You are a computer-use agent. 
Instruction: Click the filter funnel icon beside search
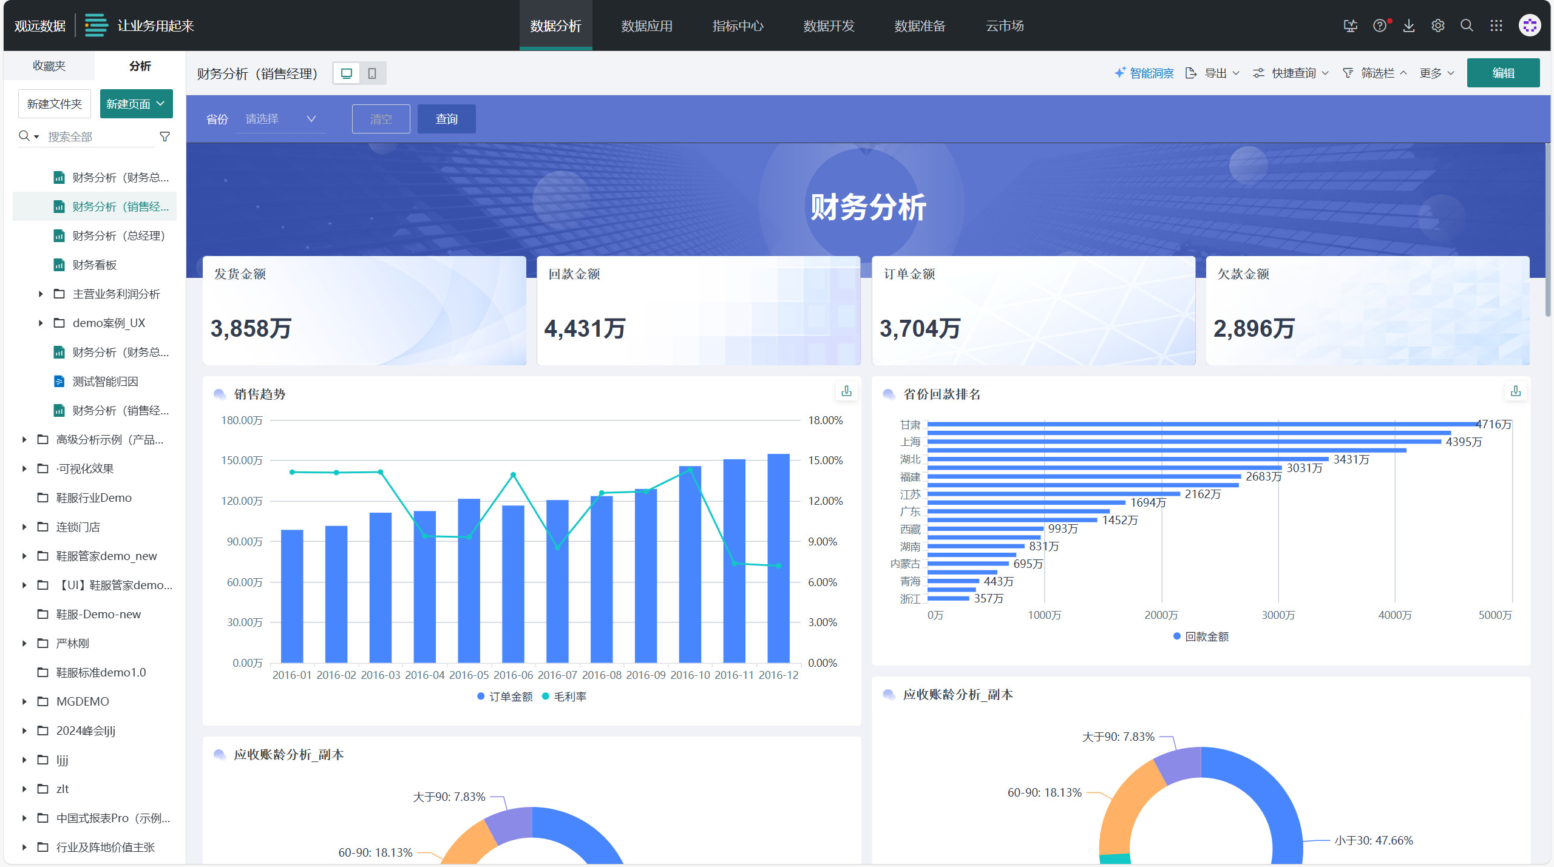click(165, 137)
